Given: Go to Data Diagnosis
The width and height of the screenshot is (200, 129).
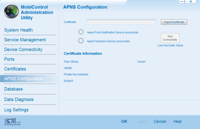Looking at the screenshot, I should click(x=19, y=99).
